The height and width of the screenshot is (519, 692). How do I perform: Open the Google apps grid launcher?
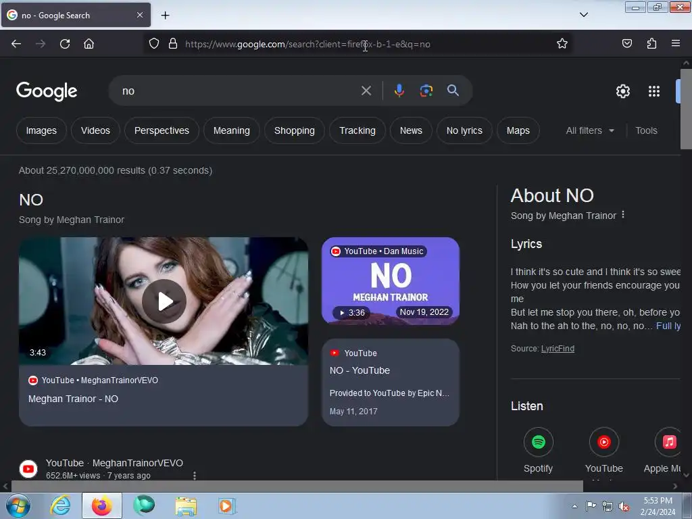(x=654, y=91)
